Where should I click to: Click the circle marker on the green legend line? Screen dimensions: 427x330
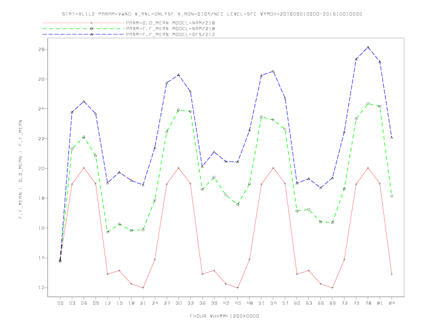pos(92,29)
